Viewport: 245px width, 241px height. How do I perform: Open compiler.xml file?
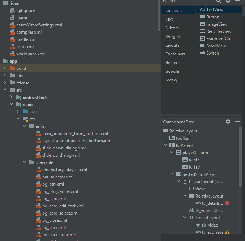26,32
